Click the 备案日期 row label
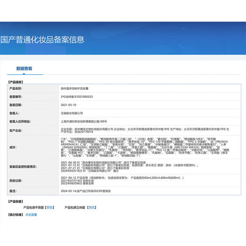The height and width of the screenshot is (246, 246). (16, 105)
